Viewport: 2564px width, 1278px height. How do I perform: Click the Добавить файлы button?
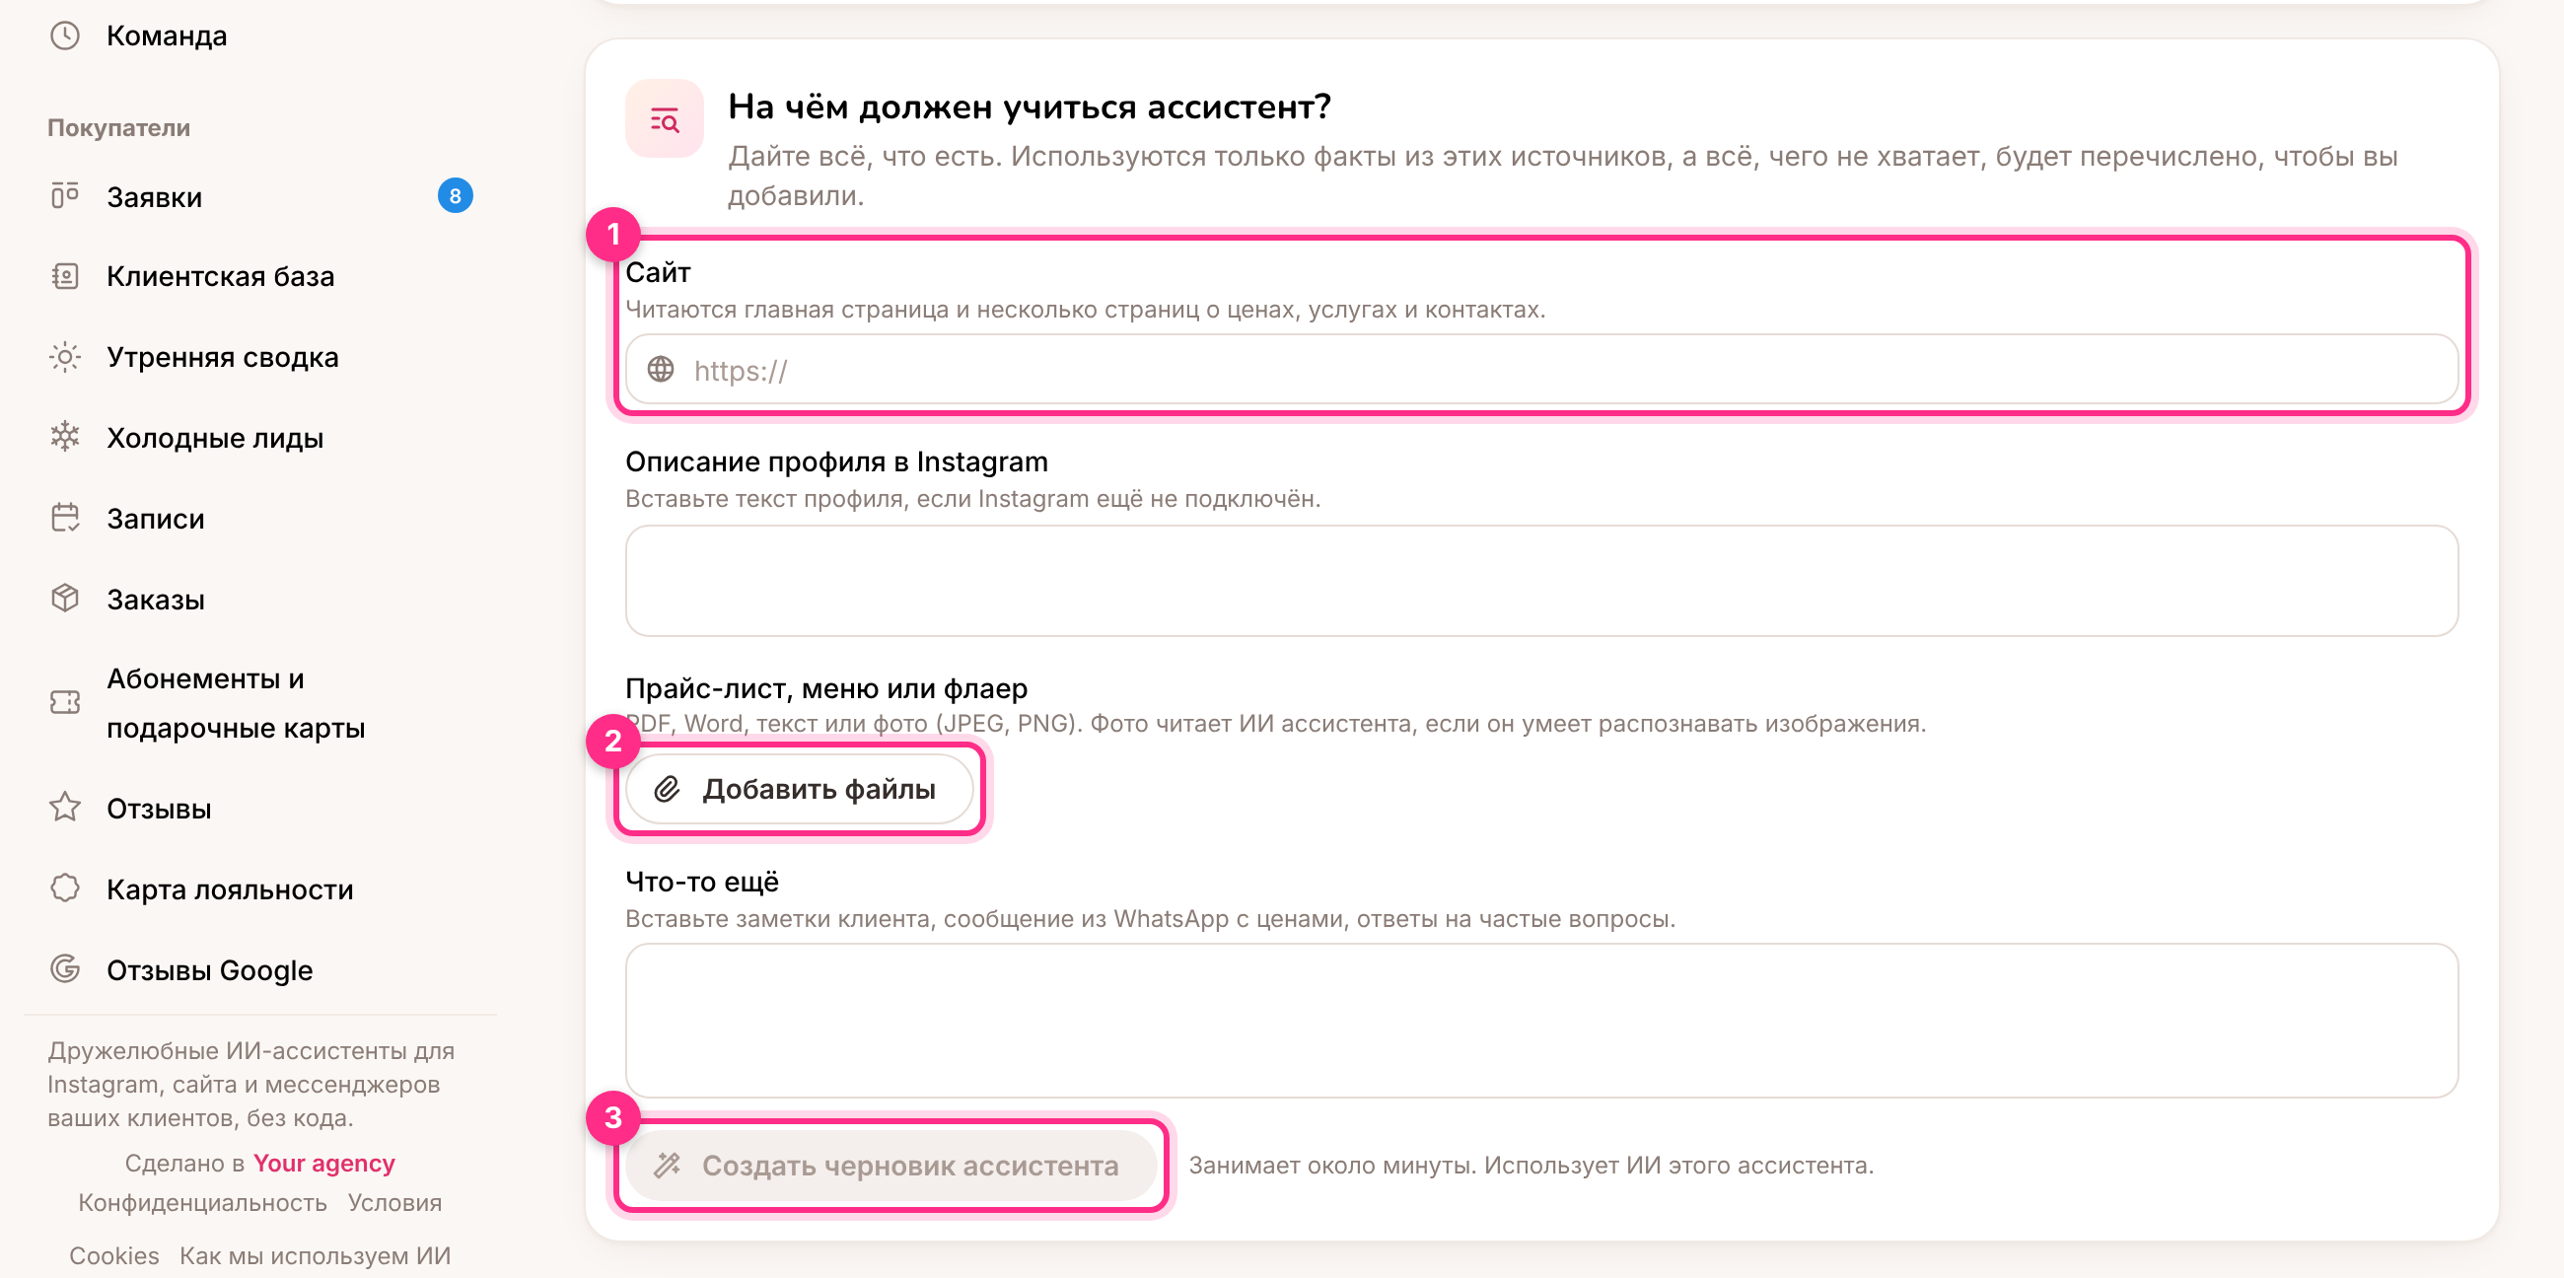[x=799, y=789]
